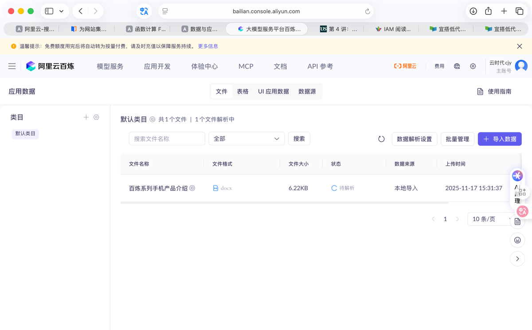The width and height of the screenshot is (532, 330).
Task: Click the Safari downloads icon
Action: coord(473,11)
